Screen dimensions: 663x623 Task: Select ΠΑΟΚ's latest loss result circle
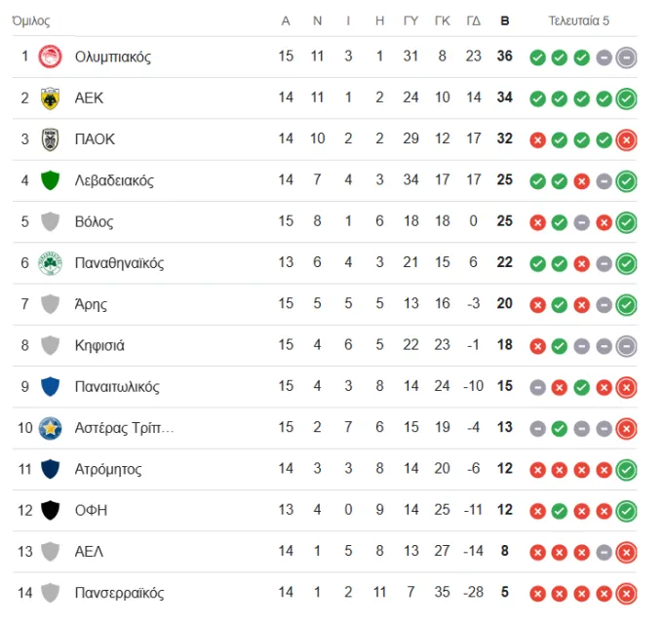tap(626, 140)
